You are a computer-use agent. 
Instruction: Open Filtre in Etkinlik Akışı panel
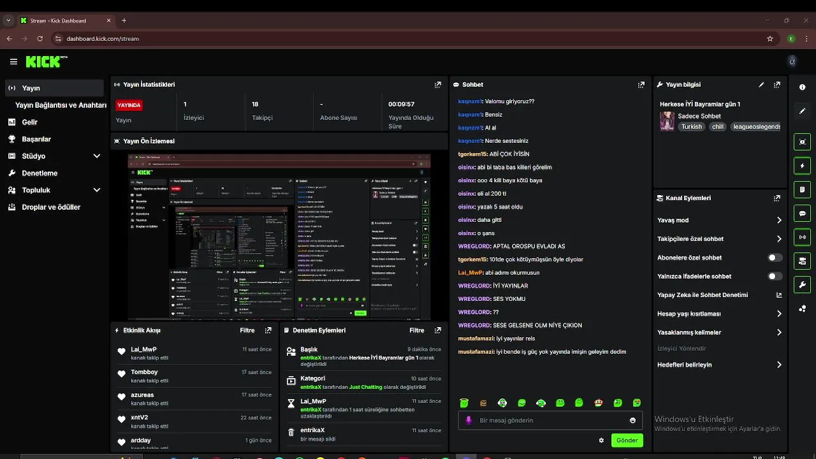pyautogui.click(x=247, y=330)
